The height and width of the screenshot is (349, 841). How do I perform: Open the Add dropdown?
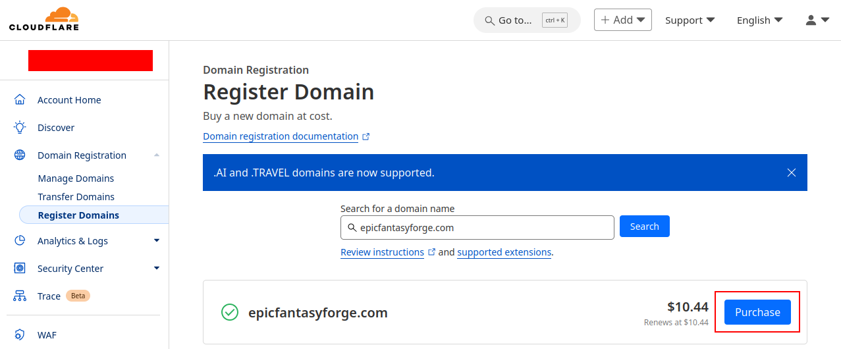[x=622, y=20]
